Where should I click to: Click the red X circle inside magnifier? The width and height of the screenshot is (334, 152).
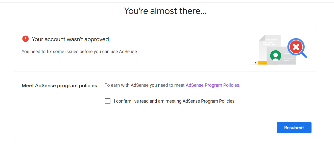296,47
